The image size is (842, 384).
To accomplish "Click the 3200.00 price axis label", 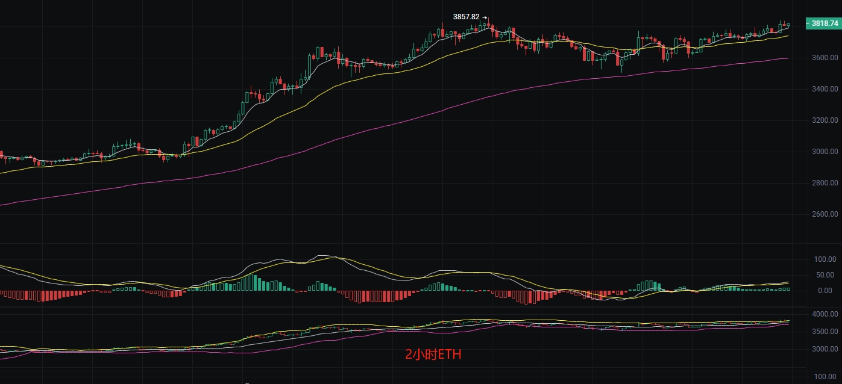I will pyautogui.click(x=825, y=120).
